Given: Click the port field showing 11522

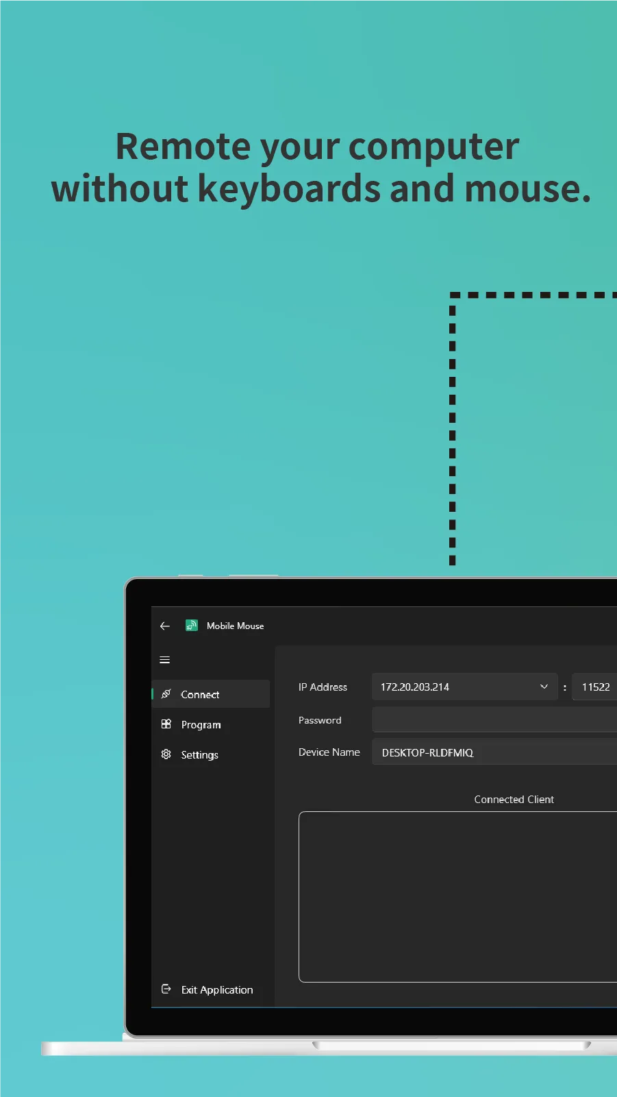Looking at the screenshot, I should (x=594, y=687).
